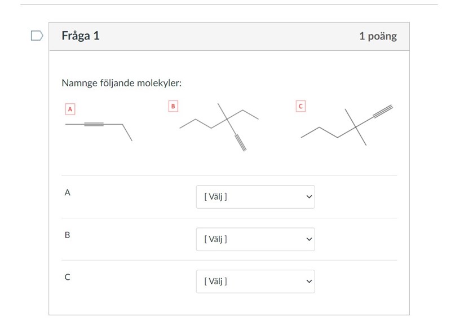Expand the [Välj] dropdown for answer B

255,239
